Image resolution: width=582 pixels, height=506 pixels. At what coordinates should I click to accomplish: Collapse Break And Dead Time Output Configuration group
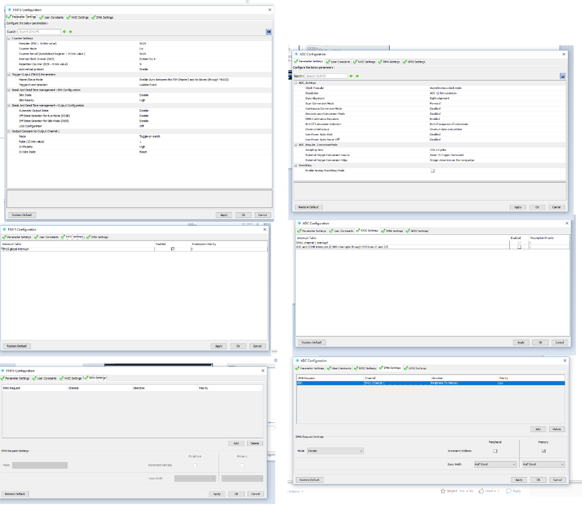9,106
